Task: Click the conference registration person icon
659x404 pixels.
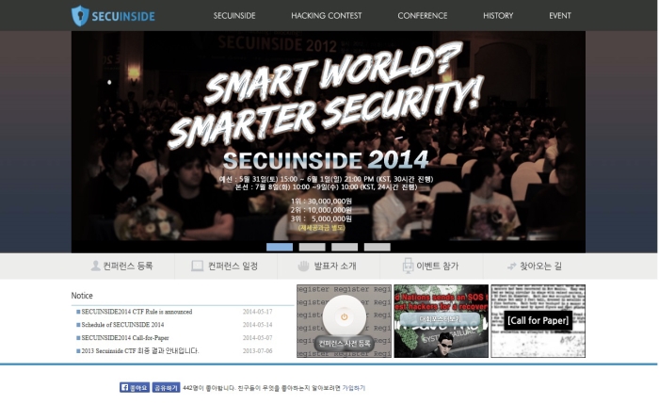Action: tap(95, 267)
